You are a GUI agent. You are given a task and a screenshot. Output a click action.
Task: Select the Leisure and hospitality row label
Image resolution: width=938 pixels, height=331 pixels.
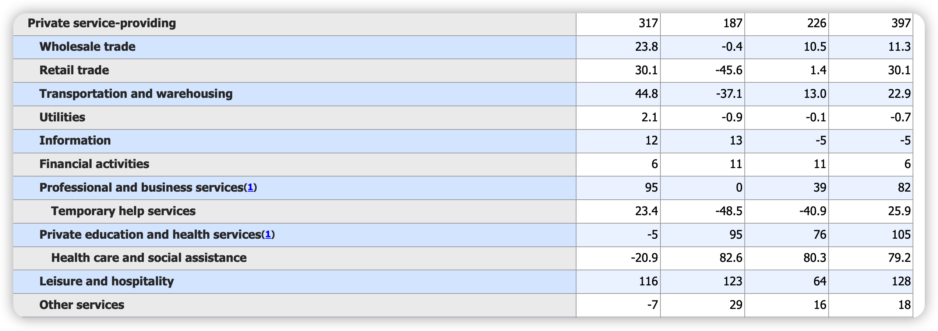pos(106,281)
